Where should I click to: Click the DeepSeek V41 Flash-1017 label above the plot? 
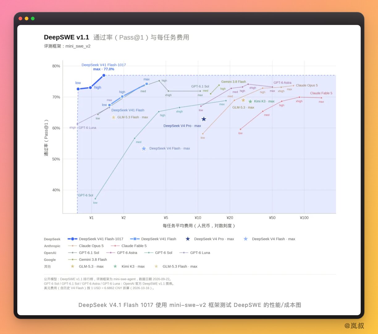pos(104,65)
